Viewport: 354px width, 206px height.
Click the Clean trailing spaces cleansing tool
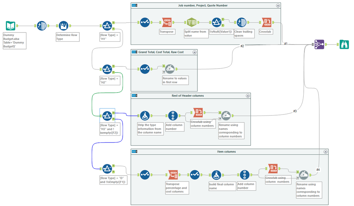[241, 22]
